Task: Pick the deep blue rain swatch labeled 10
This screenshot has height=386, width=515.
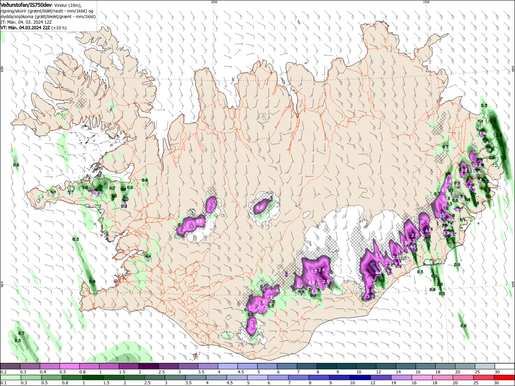Action: 360,378
